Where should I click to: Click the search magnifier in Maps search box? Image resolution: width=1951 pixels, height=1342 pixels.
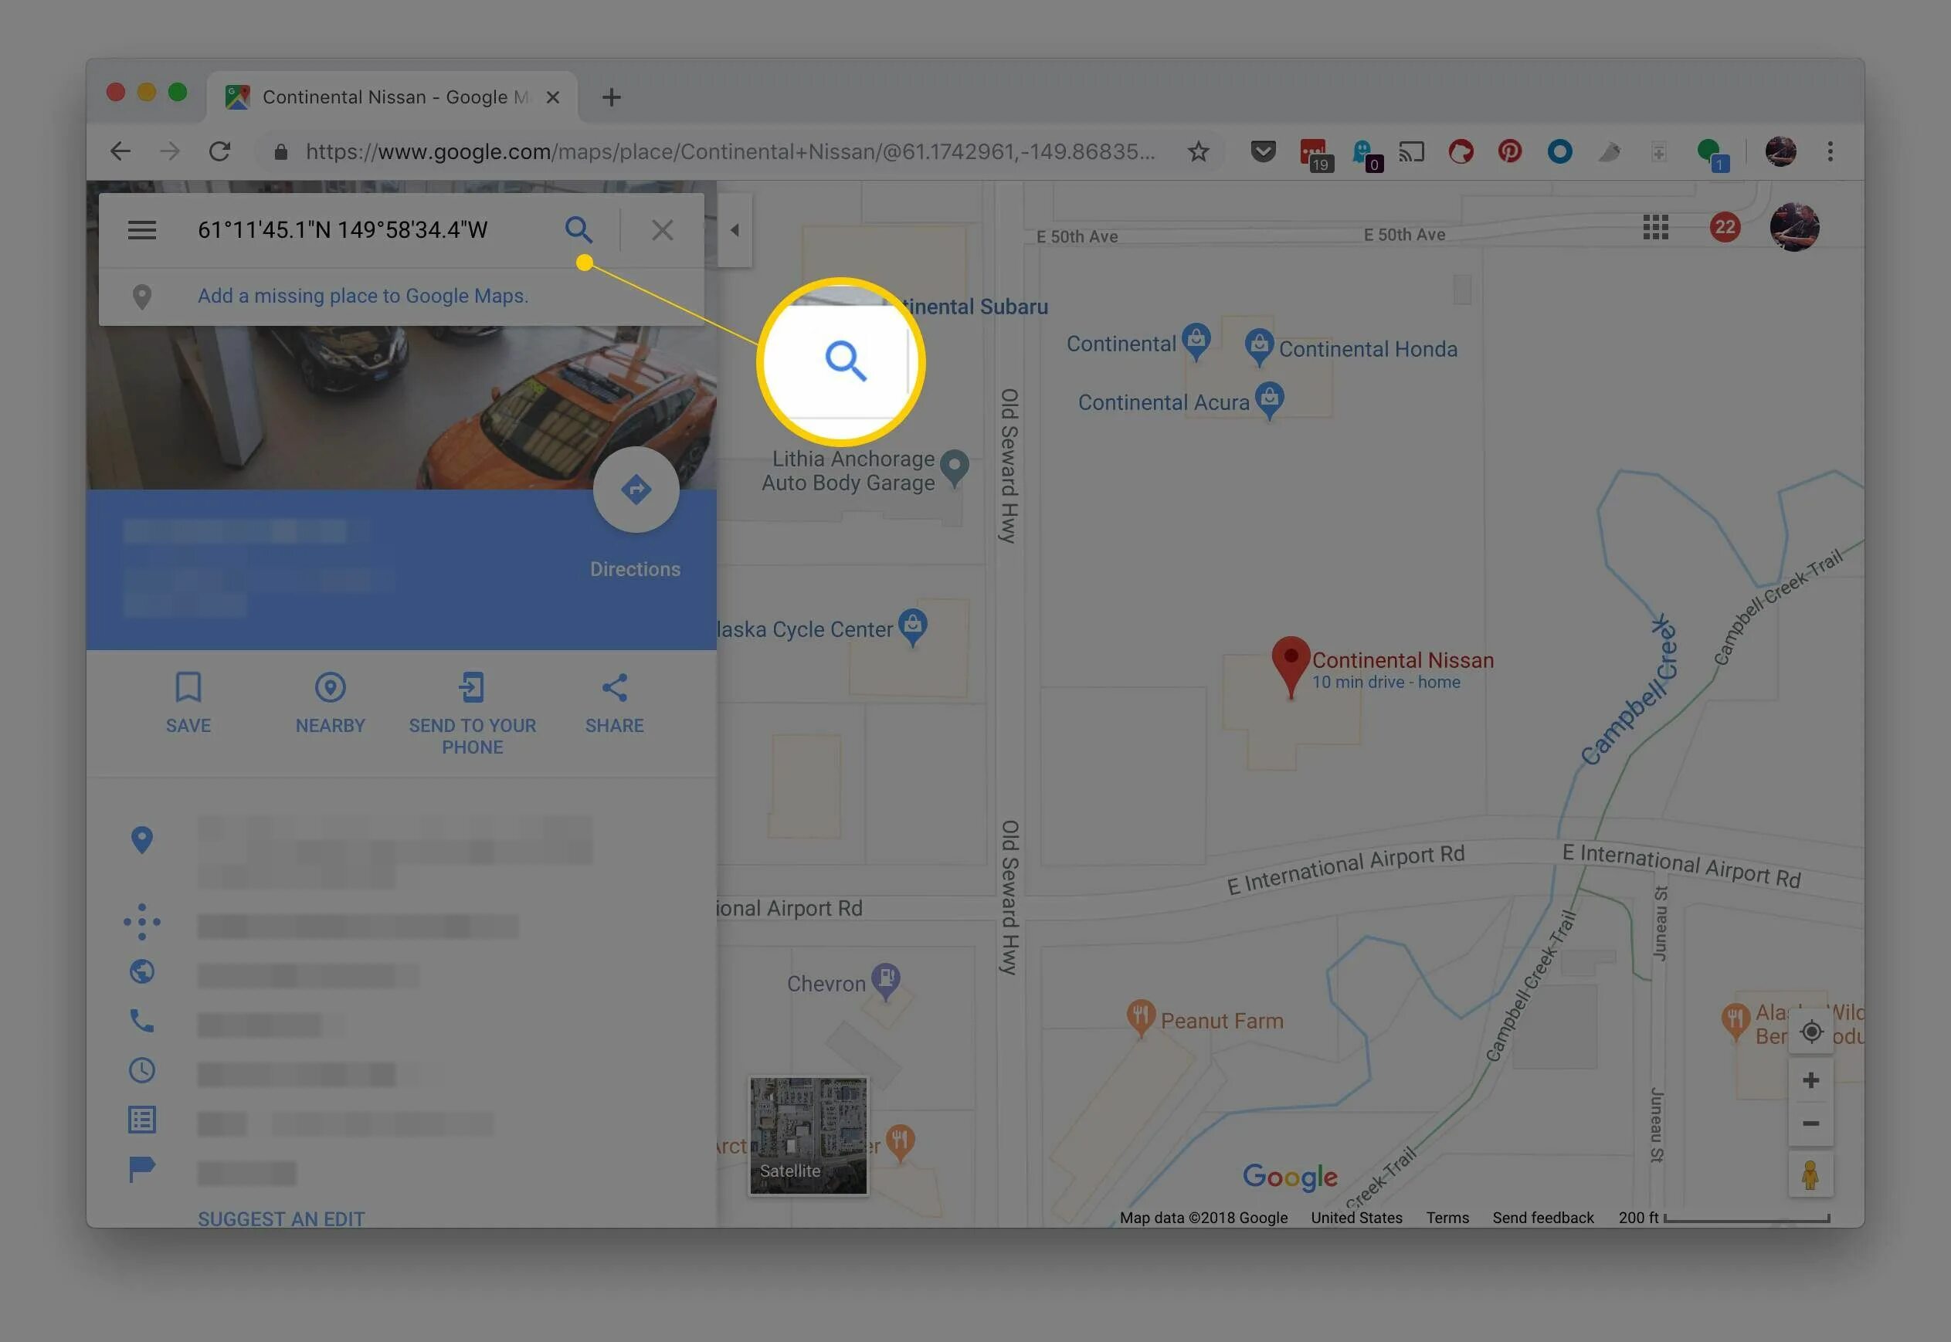pos(578,229)
